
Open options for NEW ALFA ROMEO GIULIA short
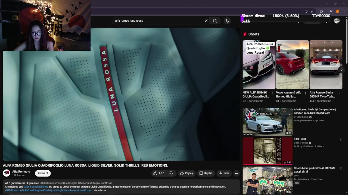pos(272,94)
